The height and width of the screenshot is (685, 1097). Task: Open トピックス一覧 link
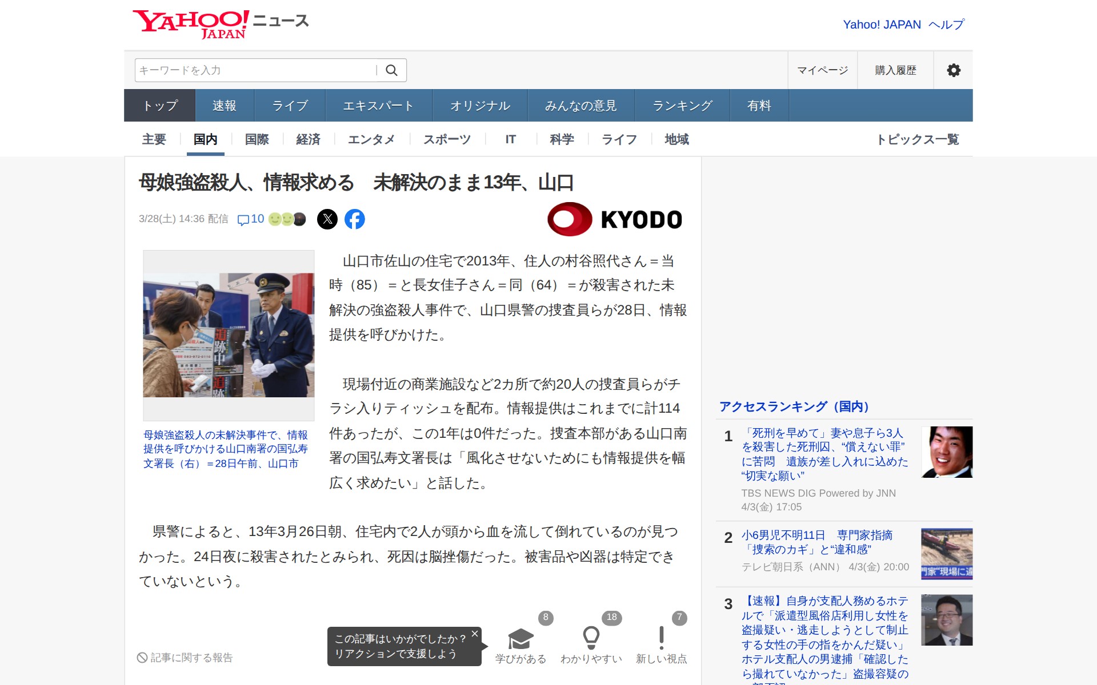pos(918,139)
